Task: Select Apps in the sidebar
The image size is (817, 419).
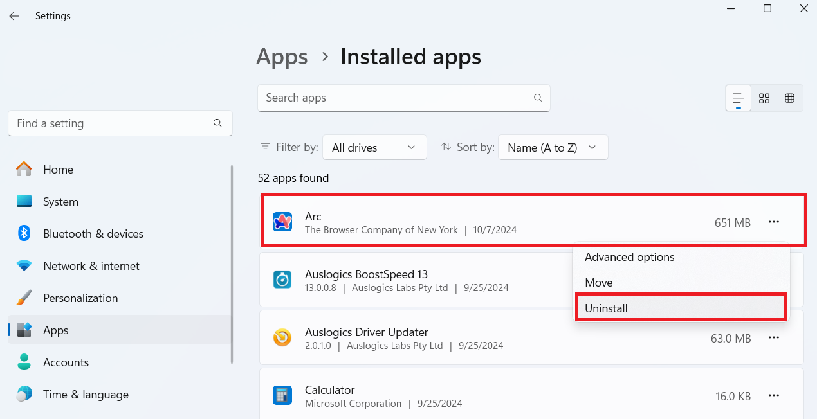Action: pos(120,330)
